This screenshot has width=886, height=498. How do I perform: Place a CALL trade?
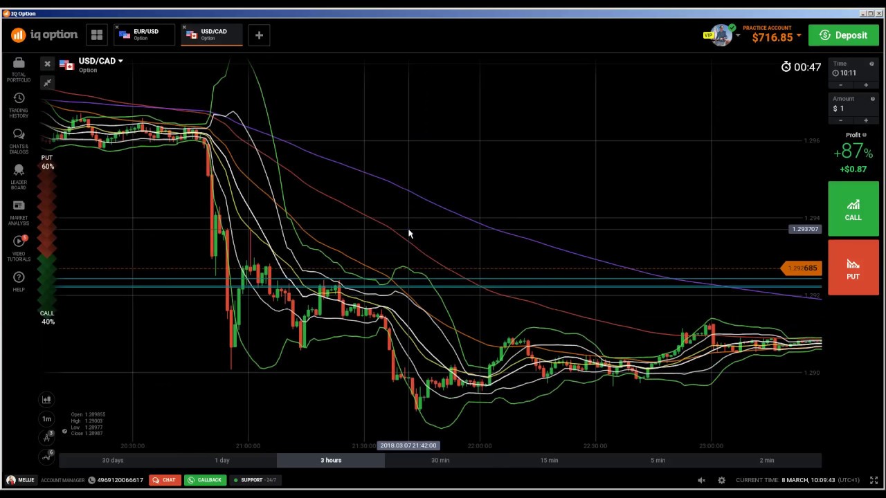(853, 209)
